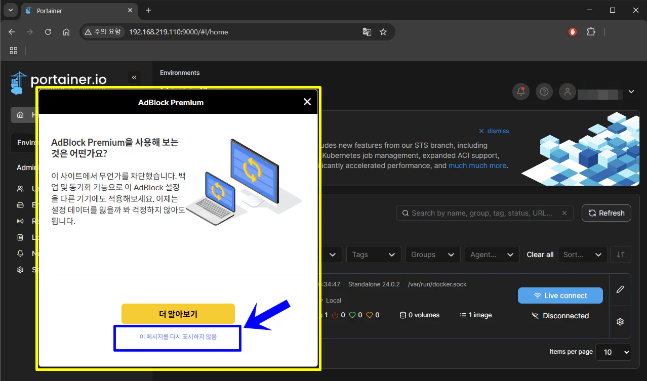Open the 'much much more' link
The height and width of the screenshot is (381, 647).
click(477, 165)
